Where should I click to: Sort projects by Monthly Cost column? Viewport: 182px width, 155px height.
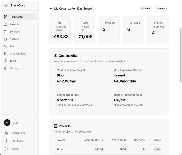(x=94, y=140)
